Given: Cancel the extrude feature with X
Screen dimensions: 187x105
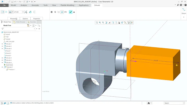Looking at the screenshot, I should (74, 12).
